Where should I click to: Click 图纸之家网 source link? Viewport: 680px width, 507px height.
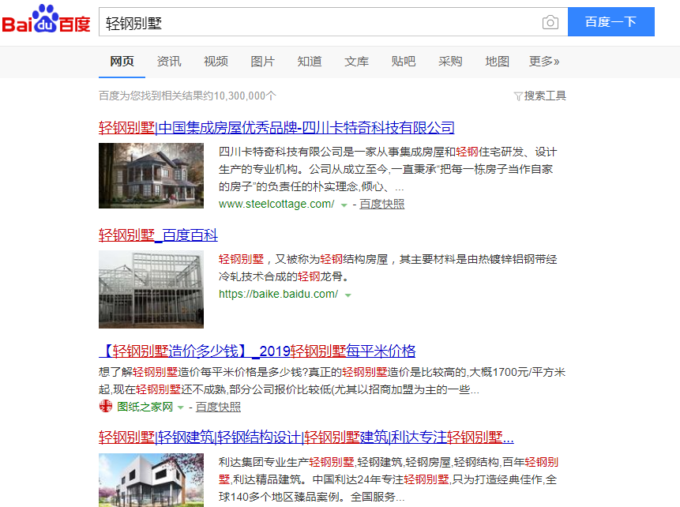pyautogui.click(x=145, y=407)
